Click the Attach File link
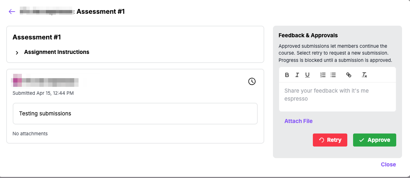Viewport: 410px width, 178px height. pyautogui.click(x=298, y=121)
